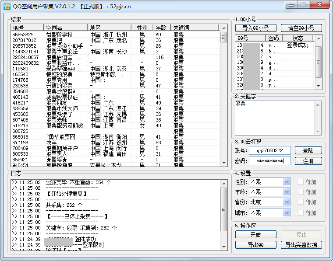Click the 清空QQ小号 button

click(301, 28)
